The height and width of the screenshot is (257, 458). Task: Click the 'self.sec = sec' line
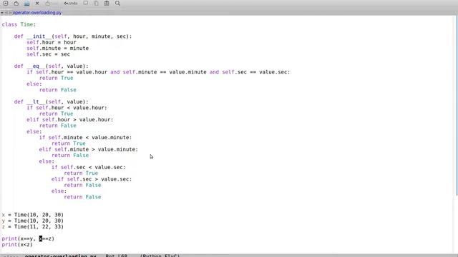tap(48, 54)
